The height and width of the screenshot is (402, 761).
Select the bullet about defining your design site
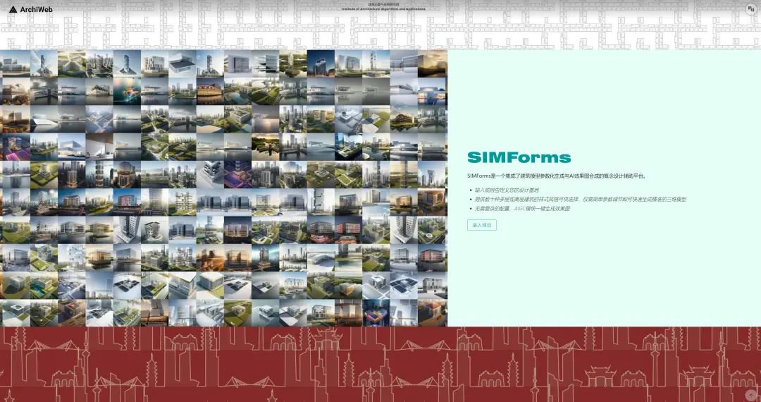point(506,190)
